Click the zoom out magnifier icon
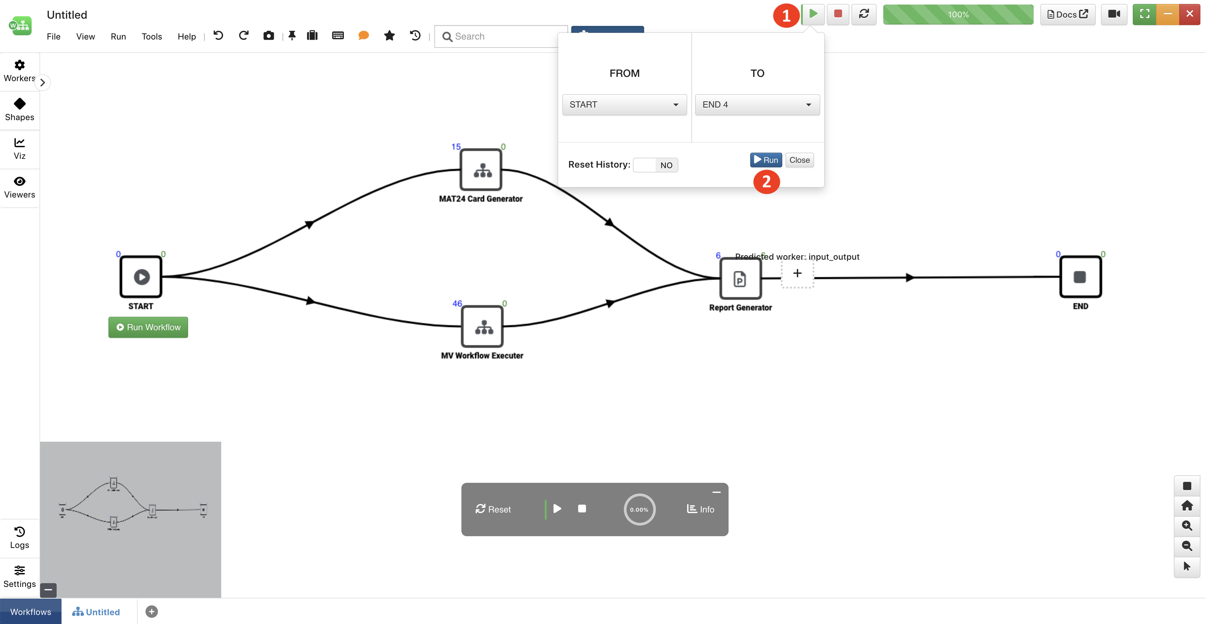This screenshot has height=624, width=1206. (x=1187, y=546)
